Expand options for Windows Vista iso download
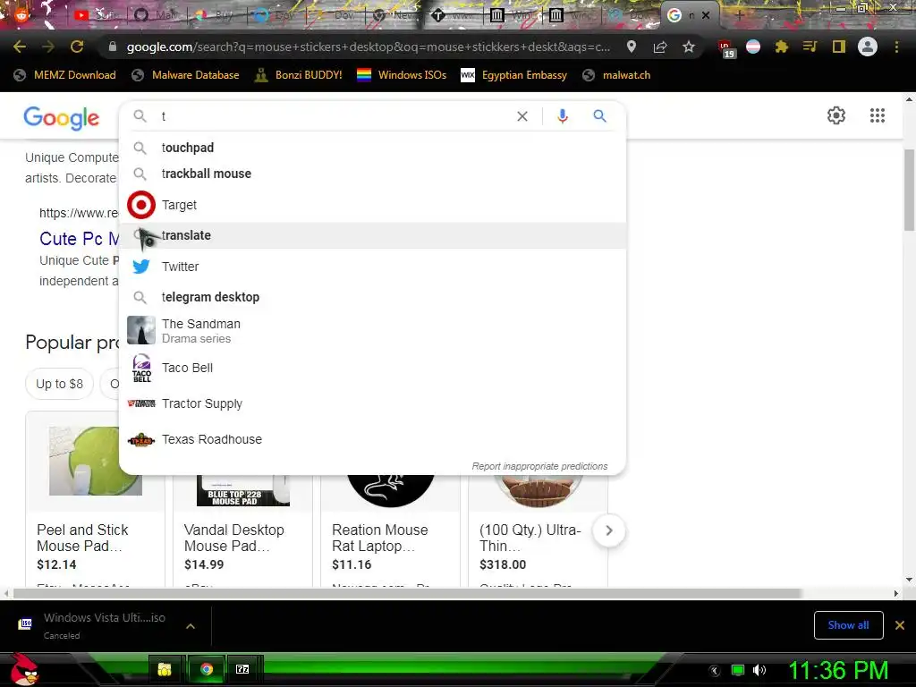This screenshot has height=687, width=916. click(191, 625)
